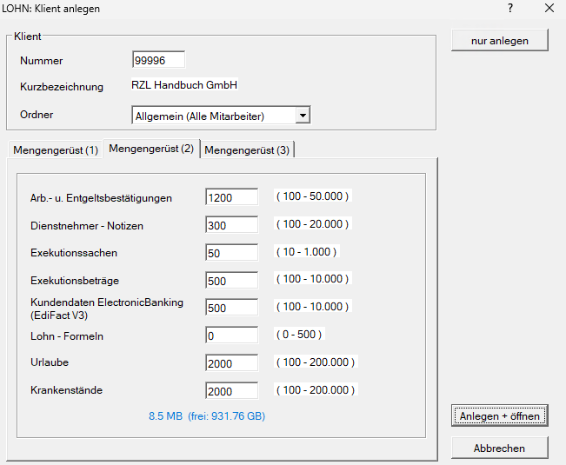Edit the Arb.- u. Entgeltsbestätigungen value field
566x465 pixels.
[232, 198]
